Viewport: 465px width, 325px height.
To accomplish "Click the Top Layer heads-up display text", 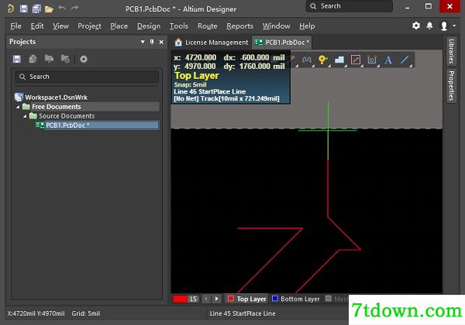I will click(196, 76).
